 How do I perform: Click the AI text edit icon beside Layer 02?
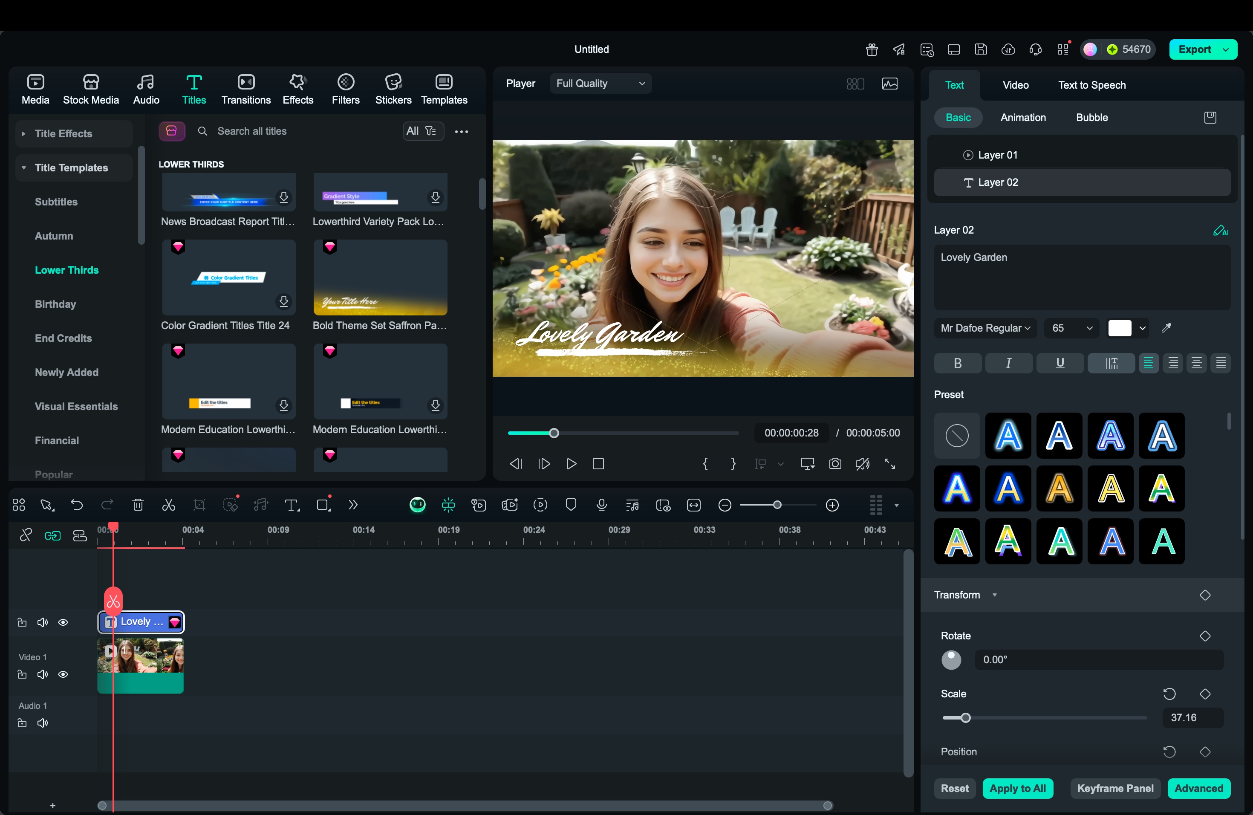pyautogui.click(x=1220, y=231)
